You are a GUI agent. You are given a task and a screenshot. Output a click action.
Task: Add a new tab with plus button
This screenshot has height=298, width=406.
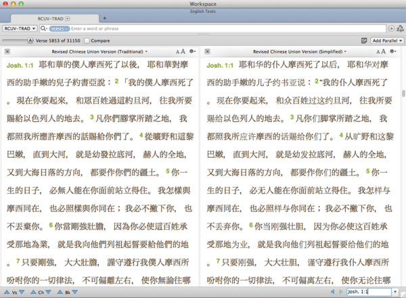104,18
